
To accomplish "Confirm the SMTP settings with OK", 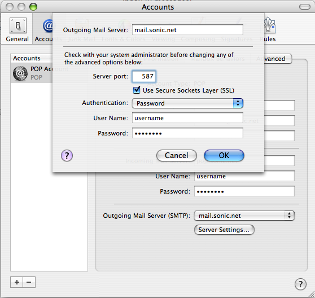I will tap(224, 155).
